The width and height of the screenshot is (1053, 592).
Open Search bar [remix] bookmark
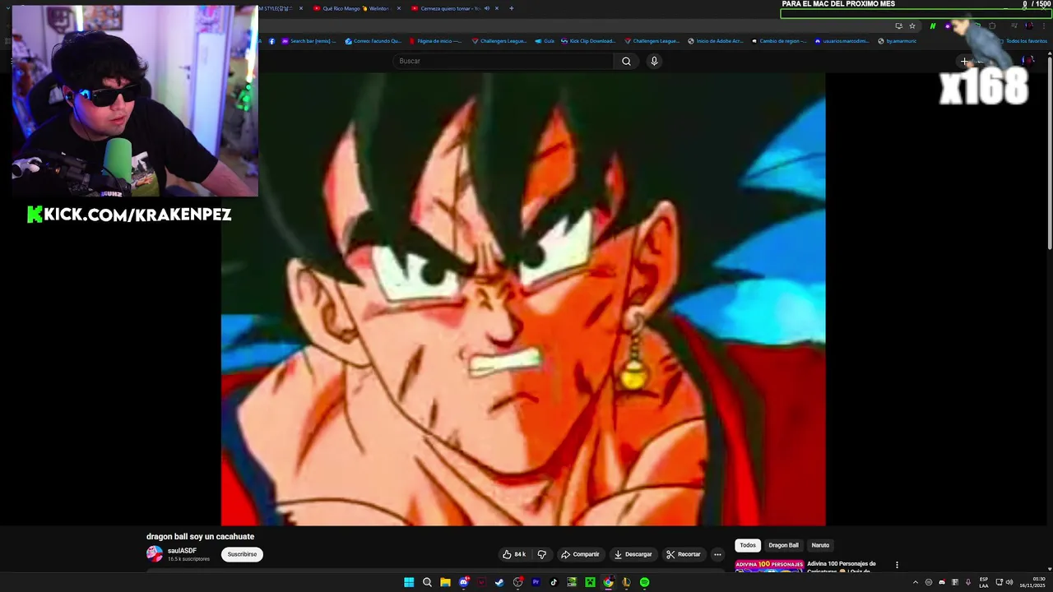(309, 41)
